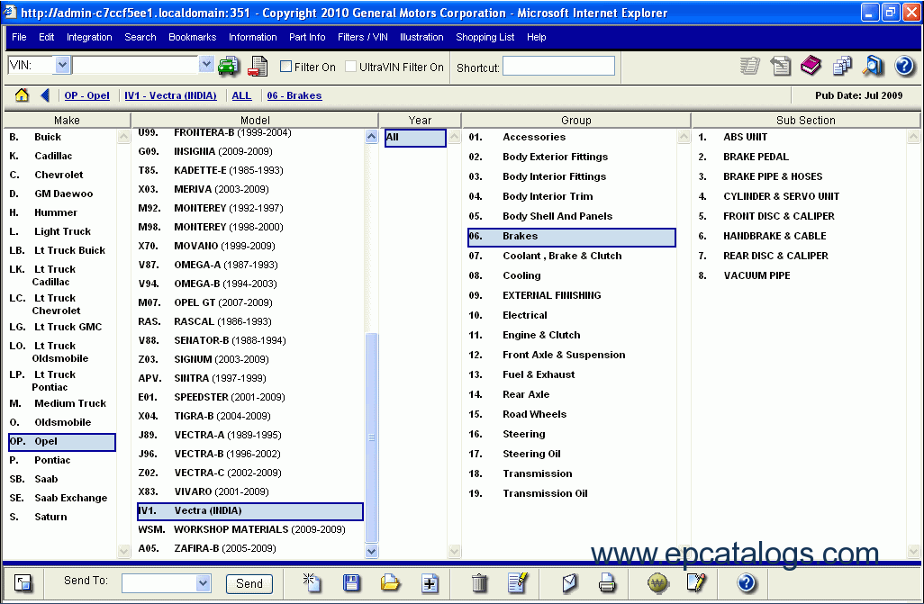Click the blue back arrow icon

45,95
